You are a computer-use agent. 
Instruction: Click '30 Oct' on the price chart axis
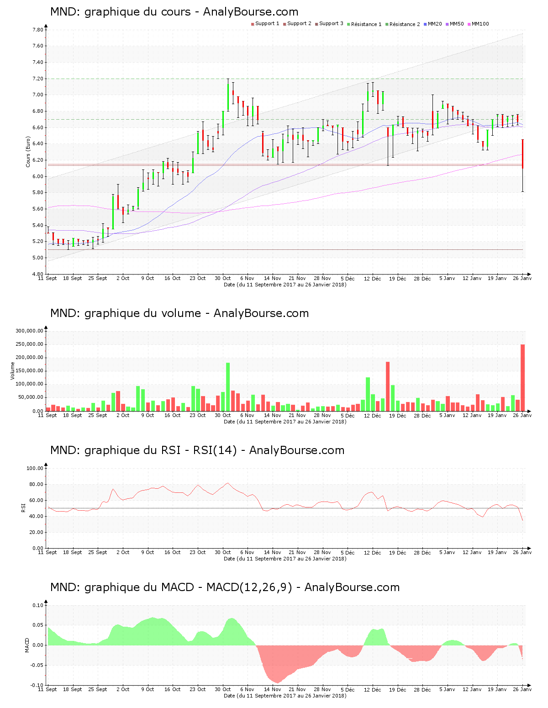tap(223, 278)
